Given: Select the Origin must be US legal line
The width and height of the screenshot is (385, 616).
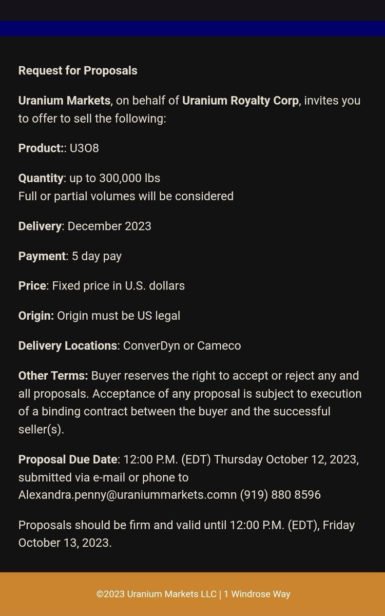Looking at the screenshot, I should pos(99,315).
